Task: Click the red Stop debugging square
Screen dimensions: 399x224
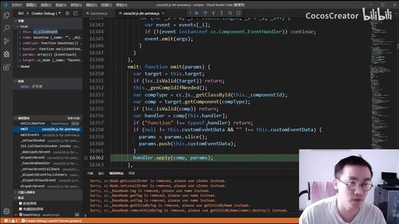Action: pos(238,13)
